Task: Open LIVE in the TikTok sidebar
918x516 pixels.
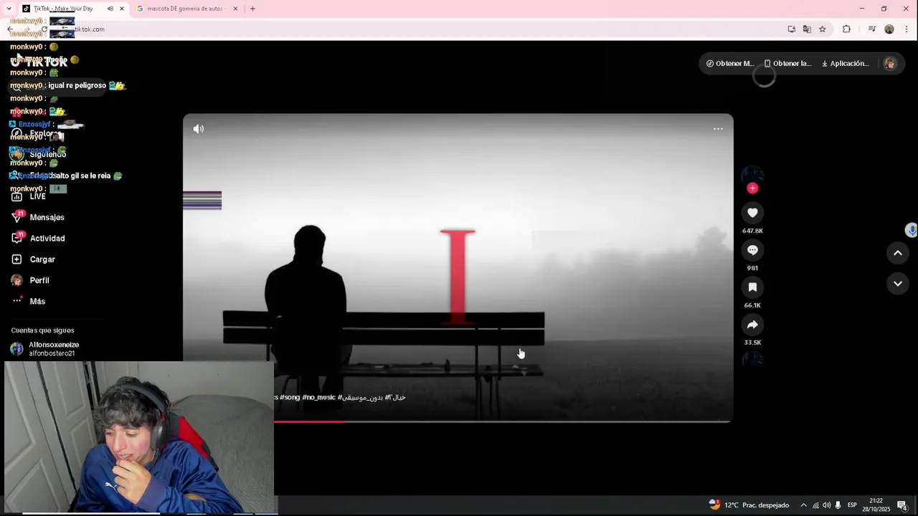Action: pyautogui.click(x=29, y=196)
